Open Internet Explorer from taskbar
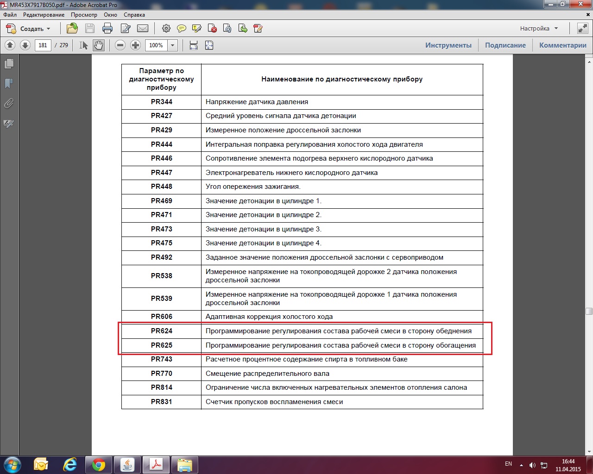The width and height of the screenshot is (593, 474). coord(70,464)
